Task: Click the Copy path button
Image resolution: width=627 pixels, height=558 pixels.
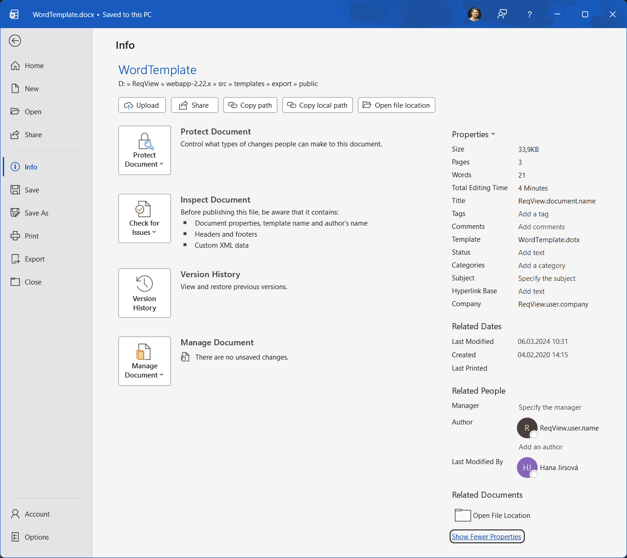Action: click(x=250, y=105)
